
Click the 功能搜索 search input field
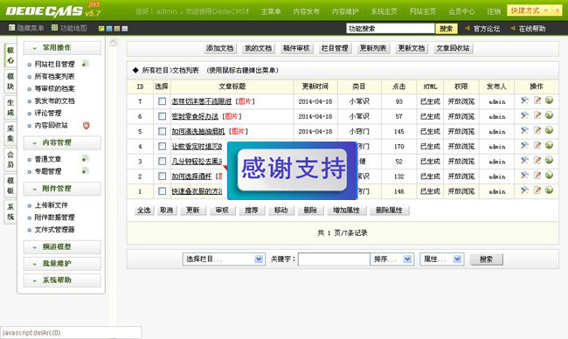coord(391,28)
